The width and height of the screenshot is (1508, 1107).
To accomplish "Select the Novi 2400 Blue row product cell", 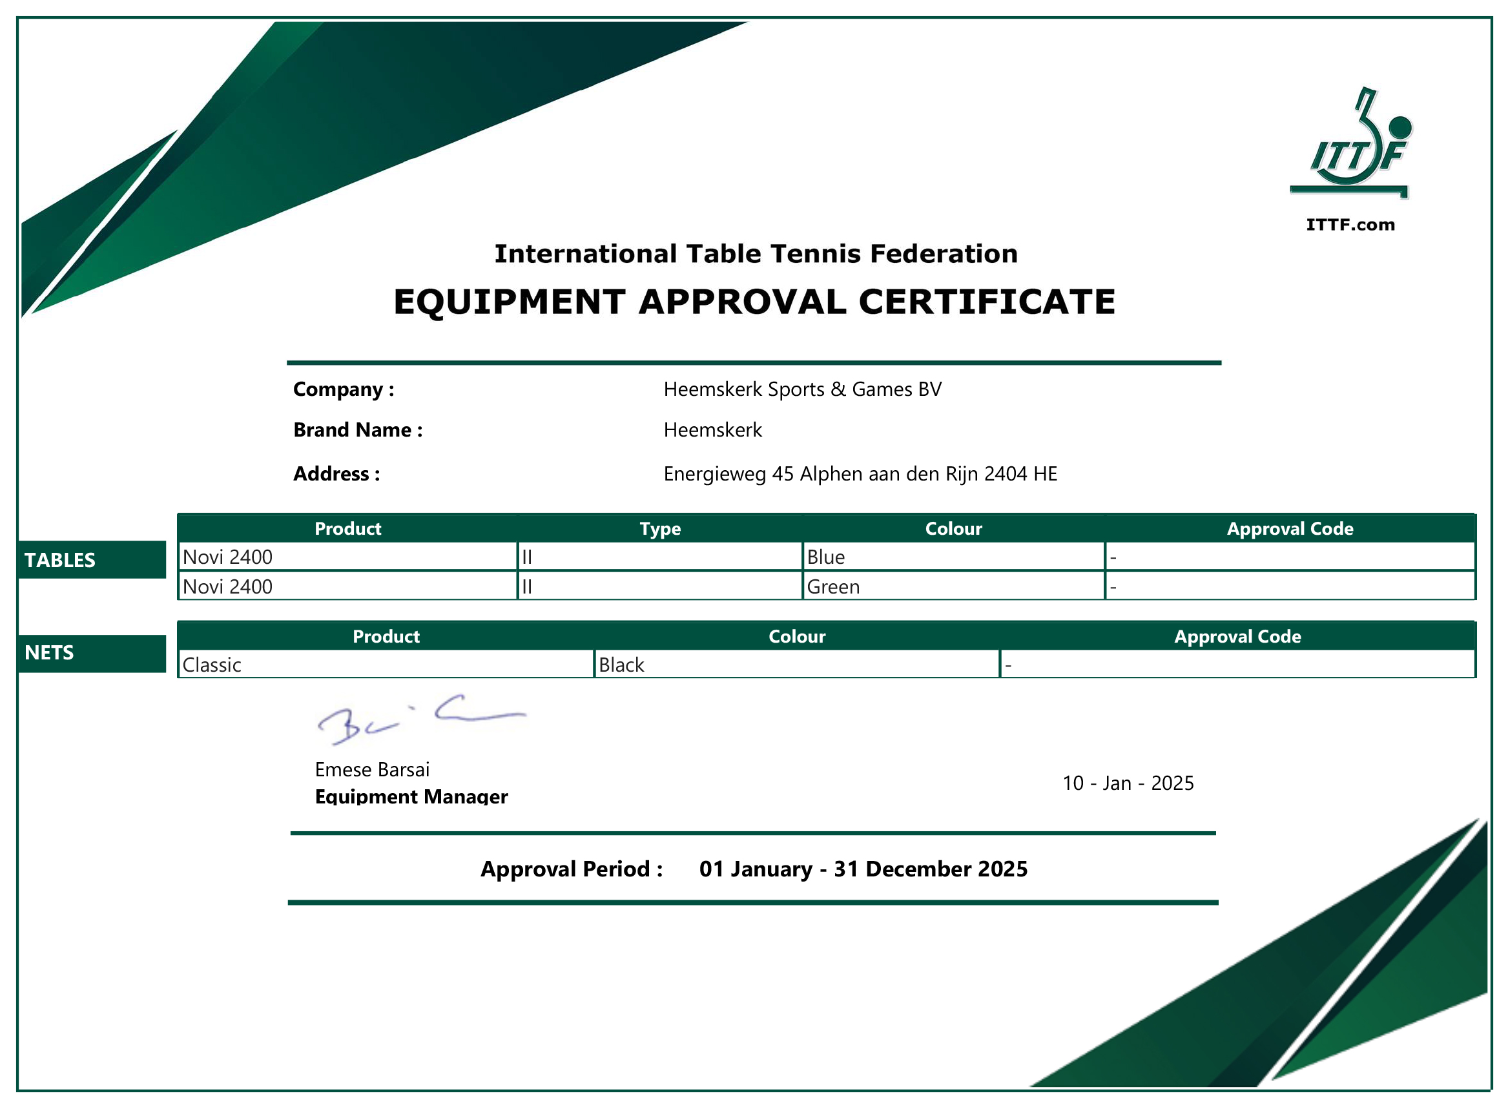I will click(x=347, y=557).
